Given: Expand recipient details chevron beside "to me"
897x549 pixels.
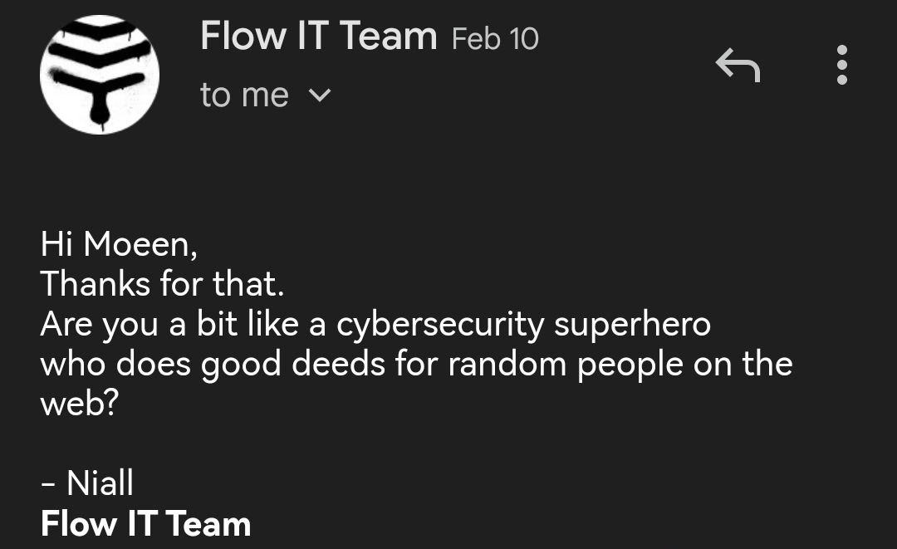Looking at the screenshot, I should click(319, 96).
